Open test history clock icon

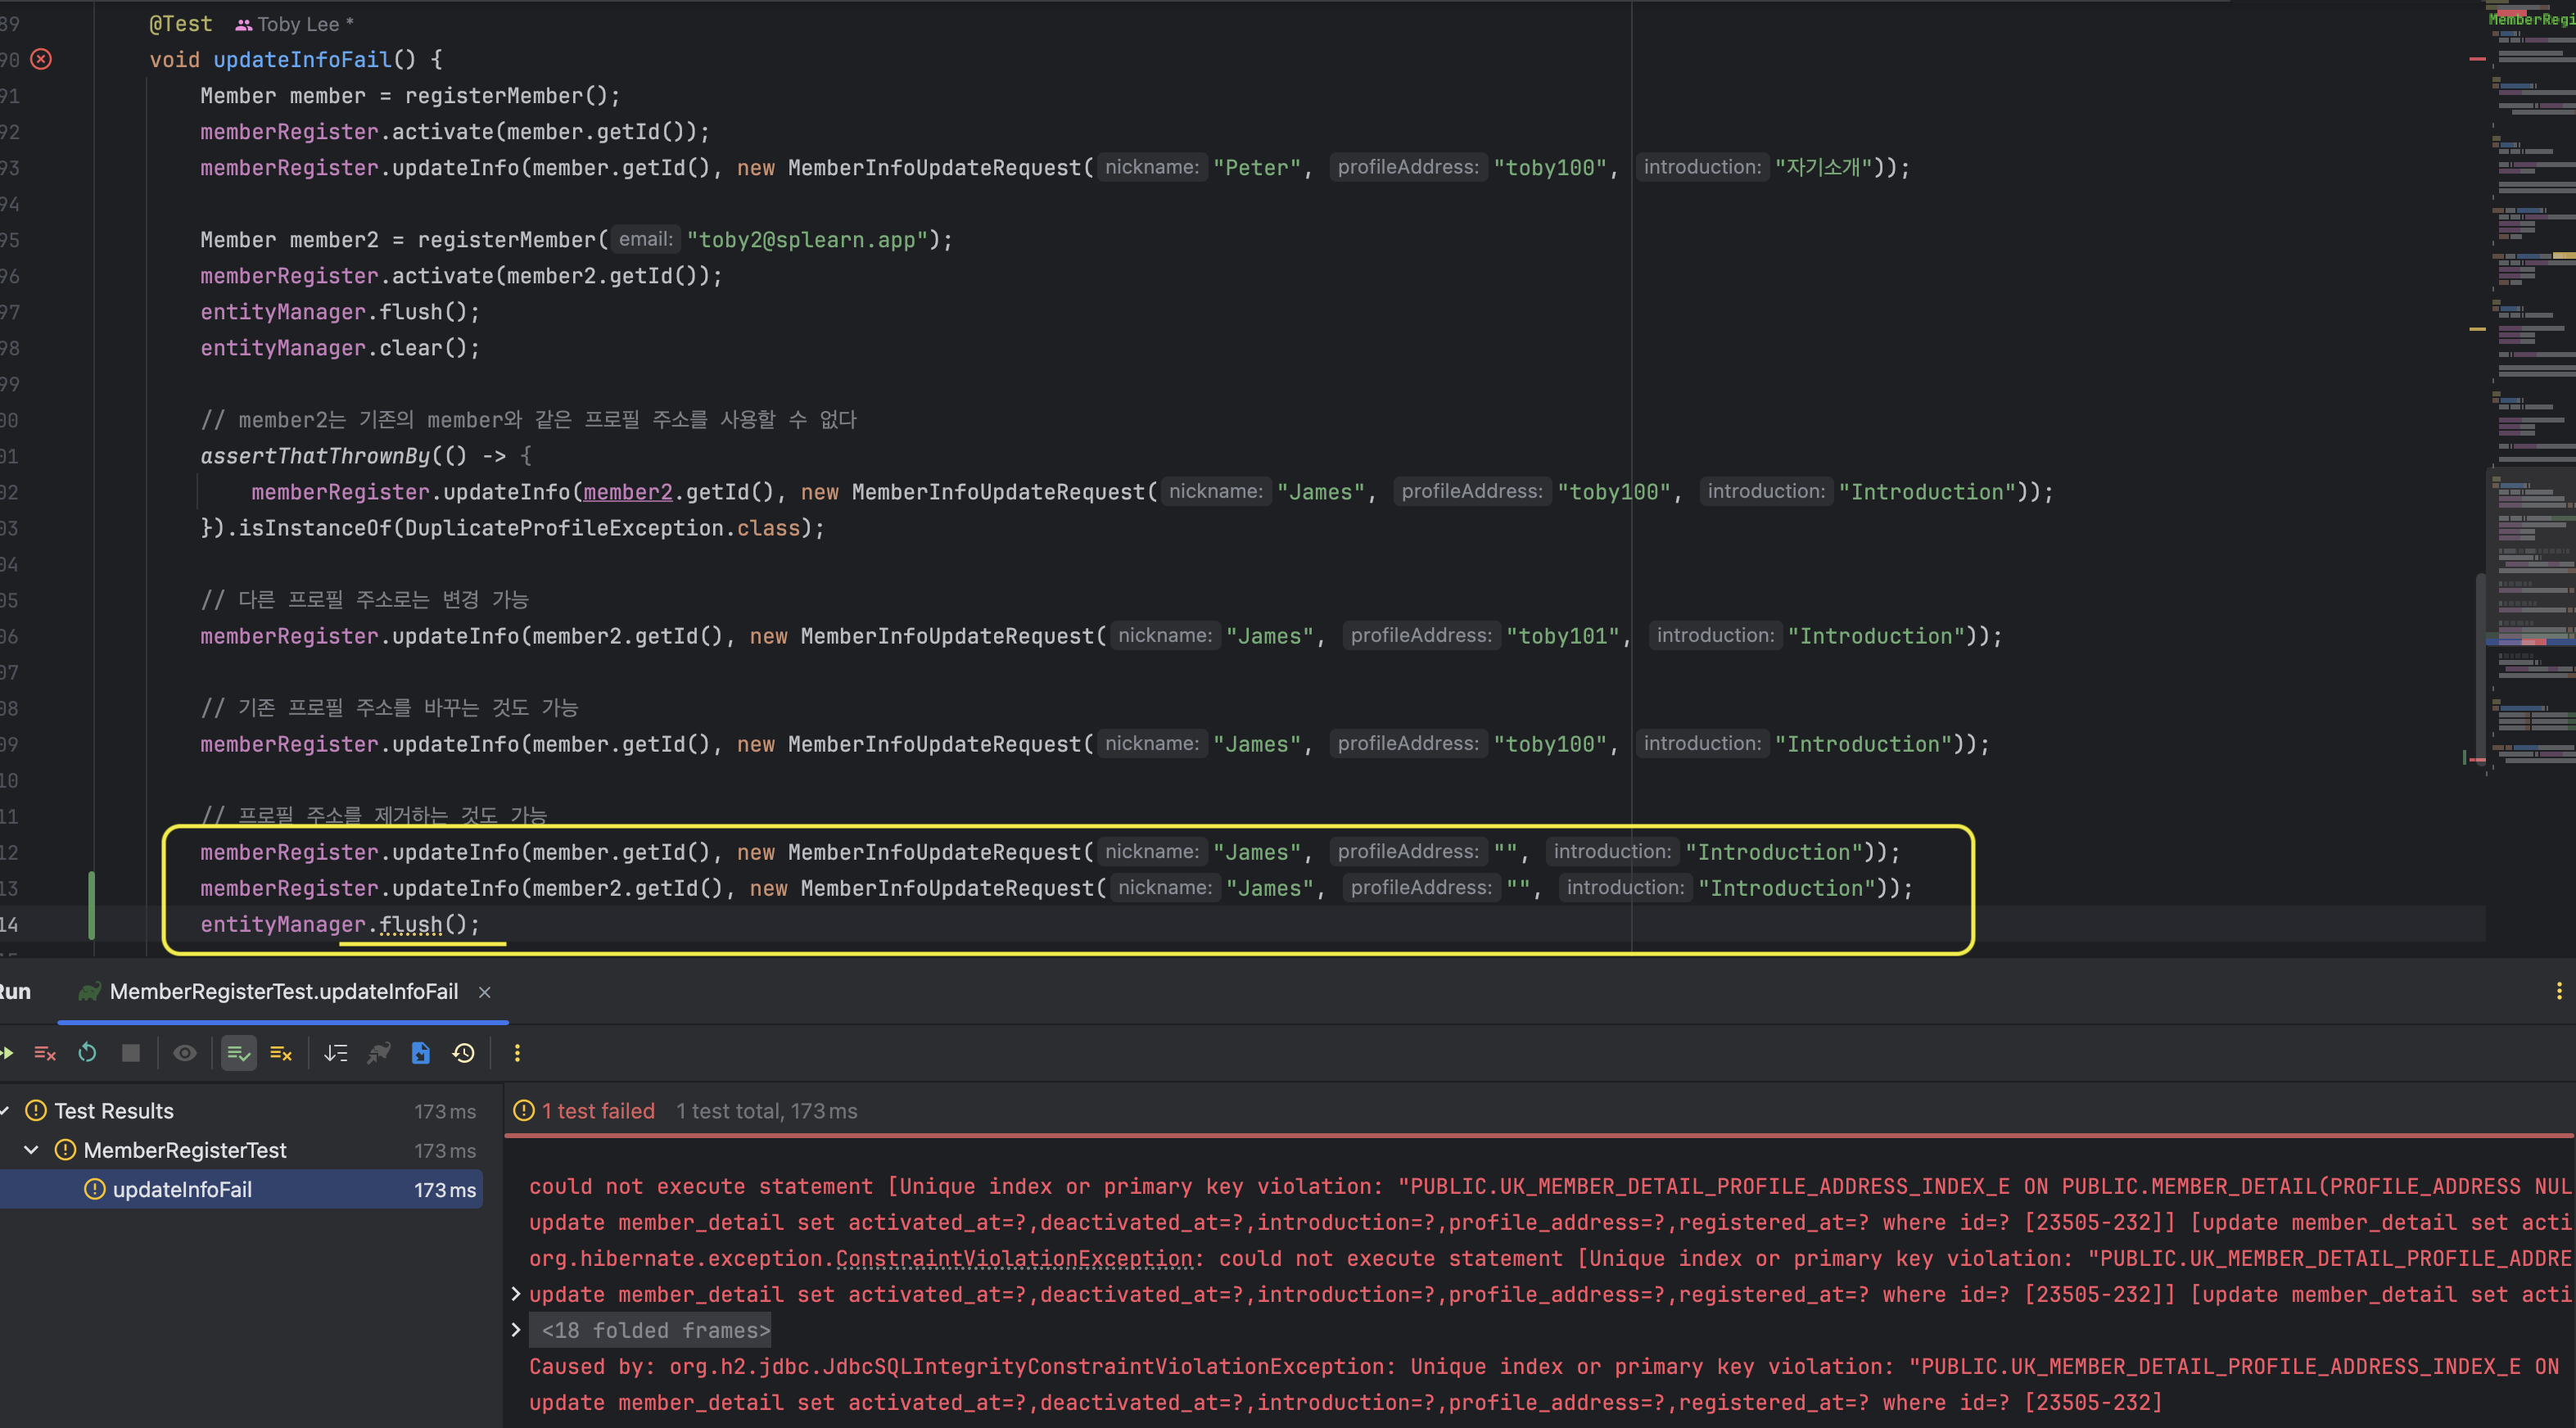pos(464,1053)
